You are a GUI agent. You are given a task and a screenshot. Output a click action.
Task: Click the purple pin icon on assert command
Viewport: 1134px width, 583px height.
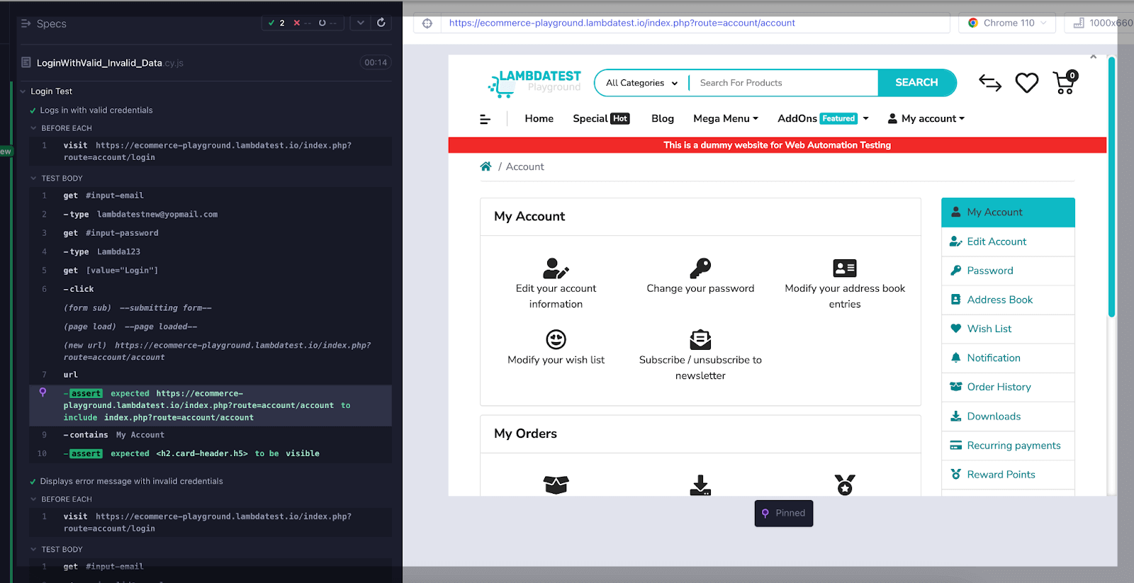coord(43,392)
